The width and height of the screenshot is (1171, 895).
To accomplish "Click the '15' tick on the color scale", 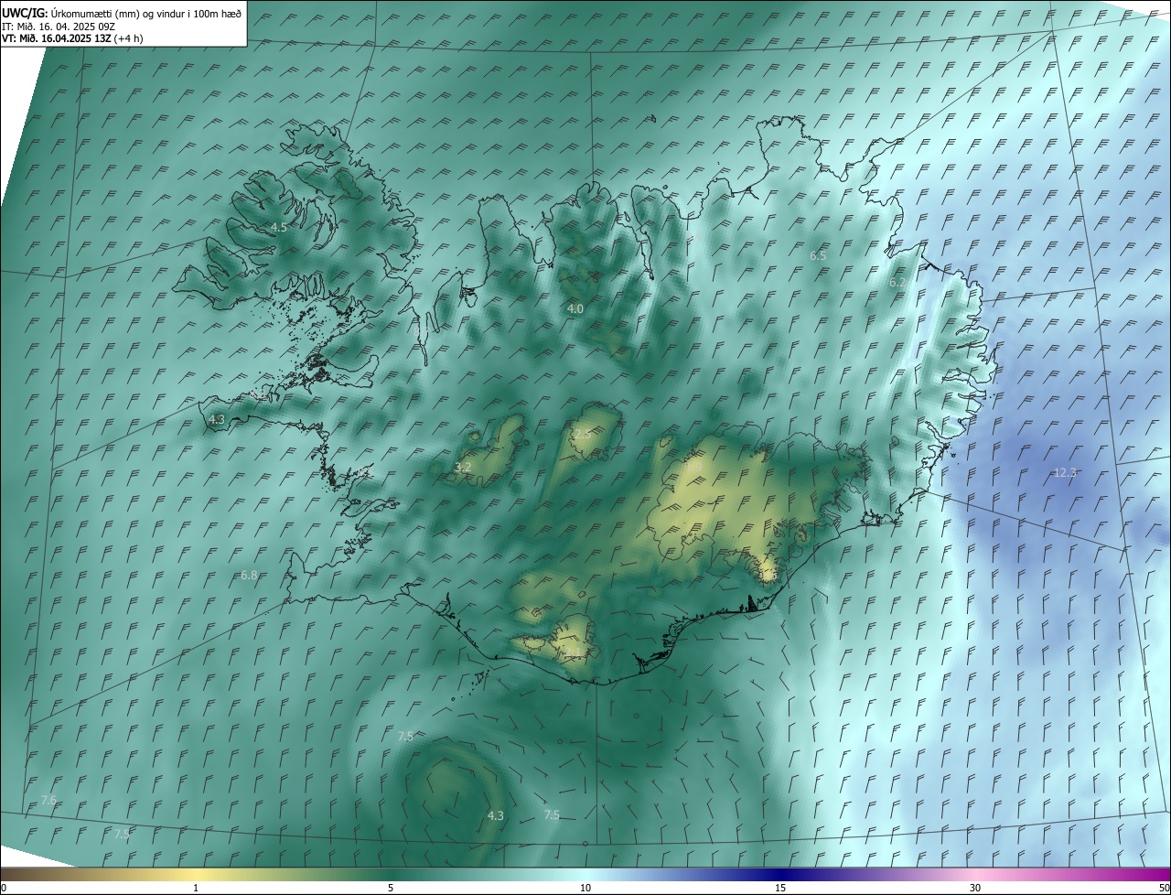I will coord(780,888).
